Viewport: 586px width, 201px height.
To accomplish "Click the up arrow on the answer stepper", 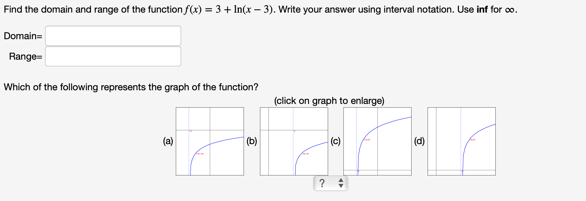I will 342,180.
